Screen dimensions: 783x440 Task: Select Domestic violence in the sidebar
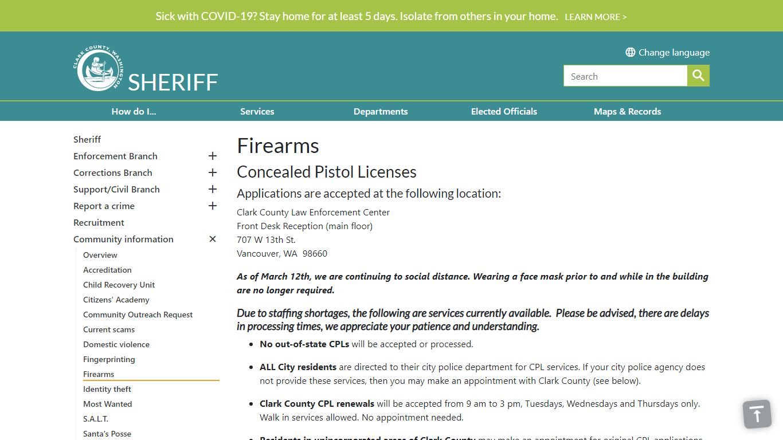click(116, 344)
